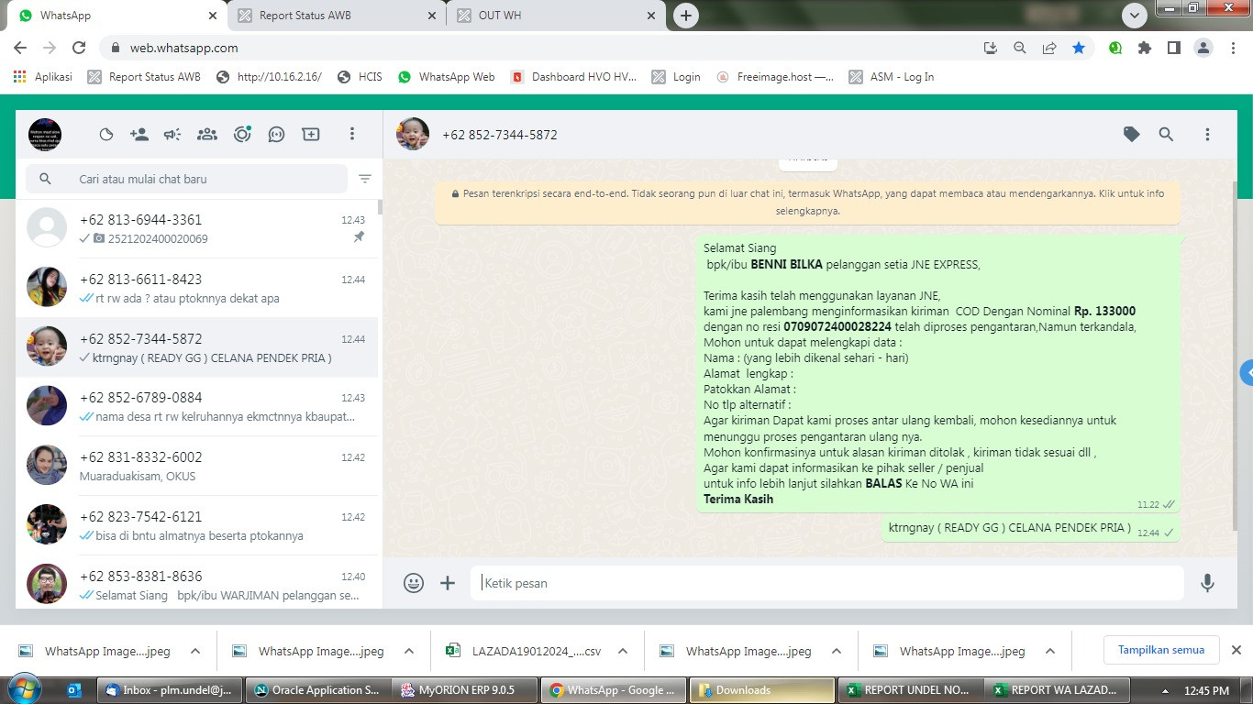The image size is (1253, 704).
Task: Reload the WhatsApp Web page
Action: tap(79, 48)
